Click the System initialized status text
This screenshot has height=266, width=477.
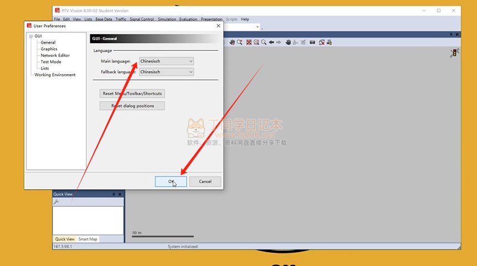click(183, 247)
